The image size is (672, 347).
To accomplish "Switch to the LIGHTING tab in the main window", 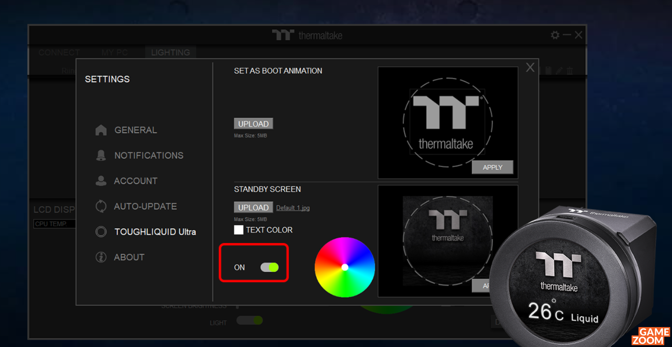I will tap(170, 53).
